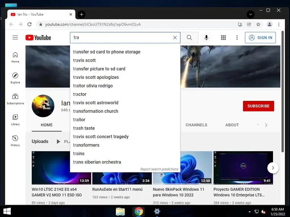Viewport: 290px width, 217px height.
Task: Choose suggestion 'tractor'
Action: click(125, 94)
